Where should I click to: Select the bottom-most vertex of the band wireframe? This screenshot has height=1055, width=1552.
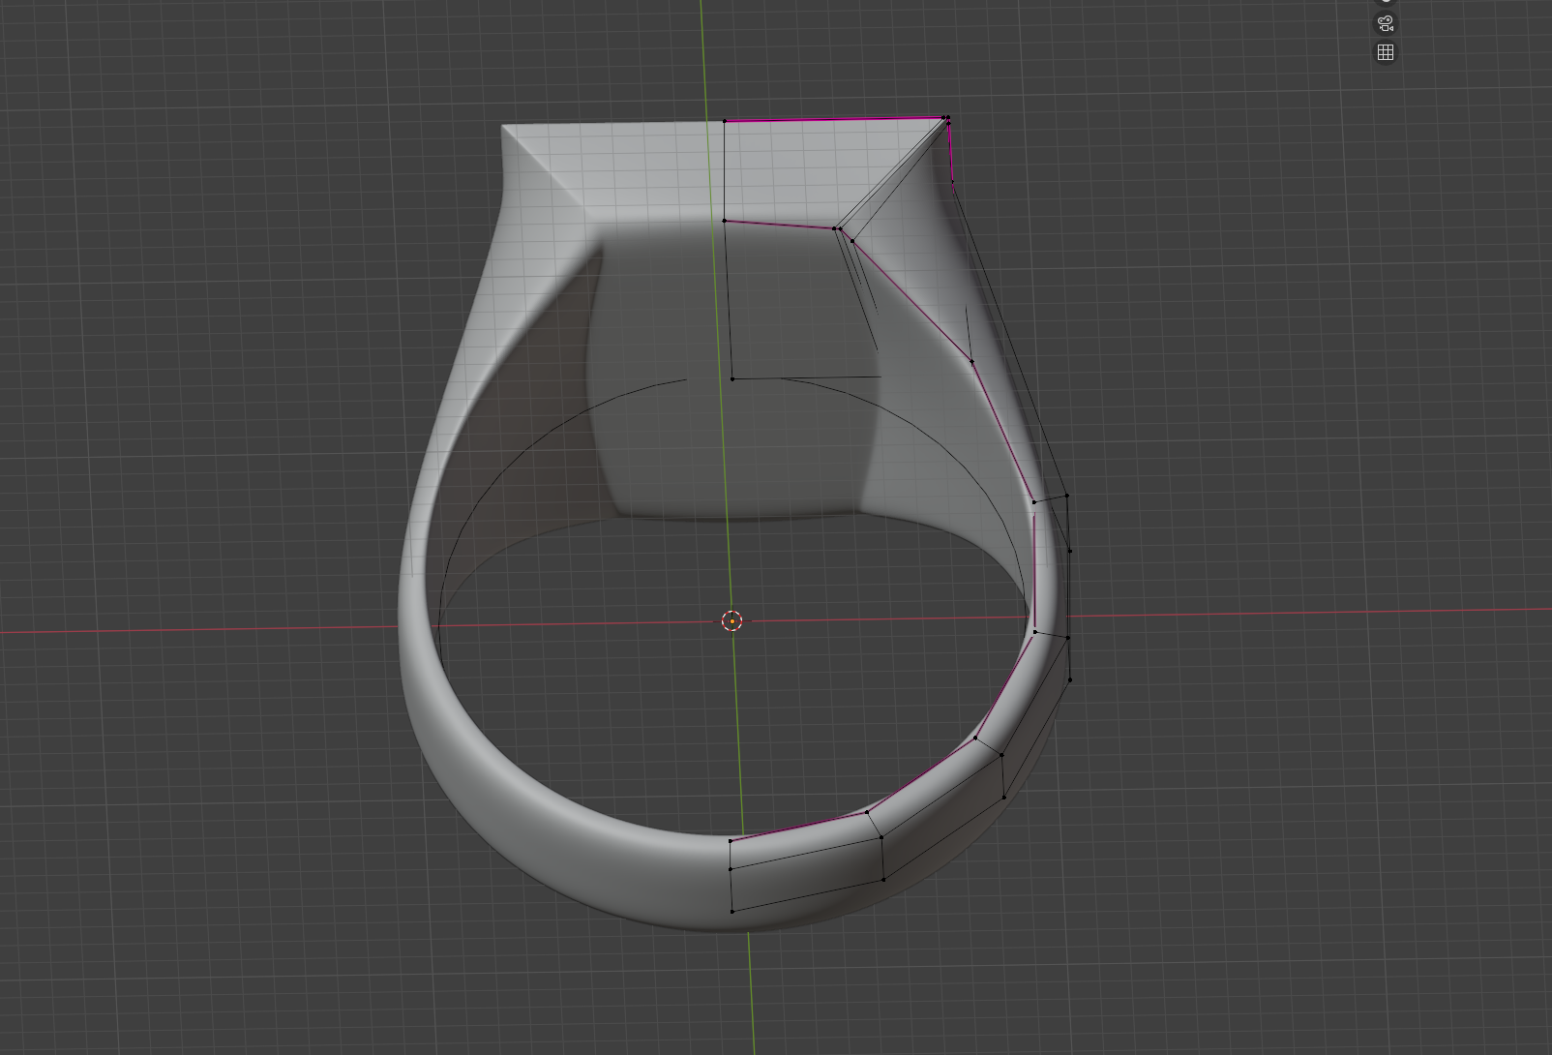732,911
